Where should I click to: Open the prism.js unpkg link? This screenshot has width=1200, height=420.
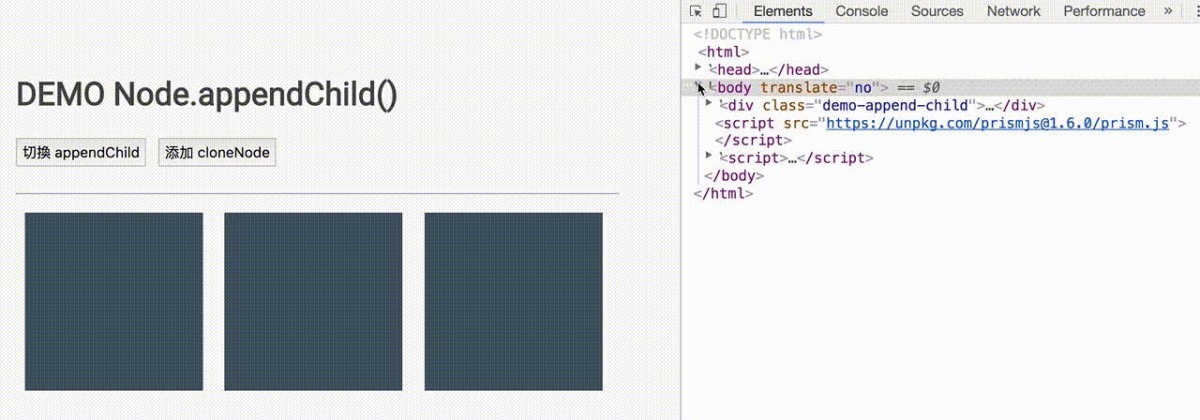[x=997, y=123]
